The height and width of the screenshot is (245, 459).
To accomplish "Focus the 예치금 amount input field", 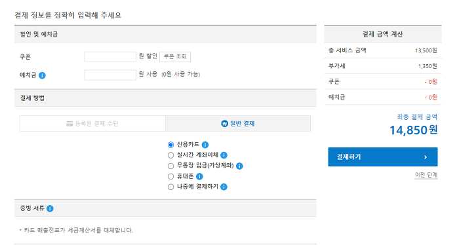I will coord(110,75).
